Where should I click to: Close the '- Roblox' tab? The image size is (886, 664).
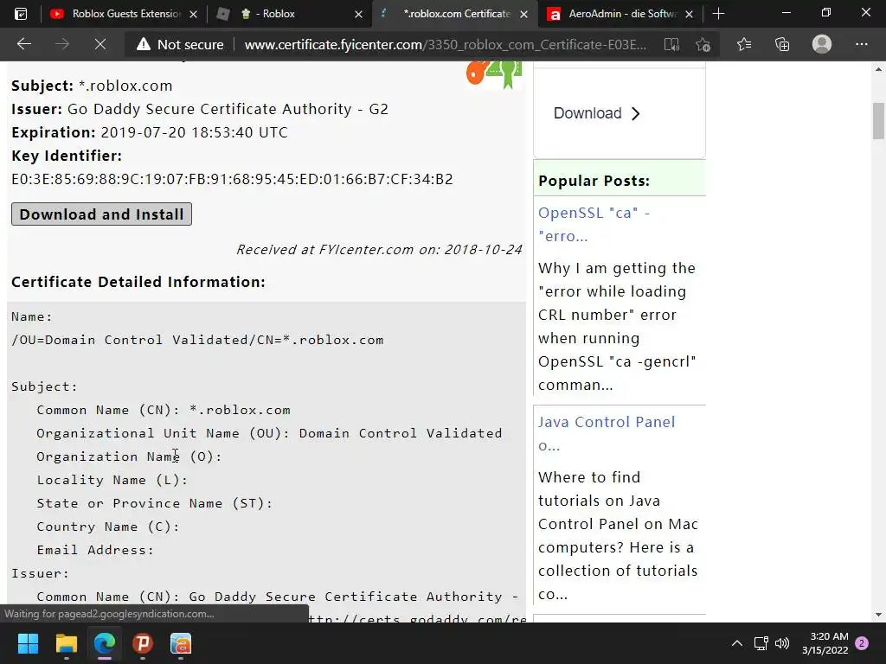[358, 14]
